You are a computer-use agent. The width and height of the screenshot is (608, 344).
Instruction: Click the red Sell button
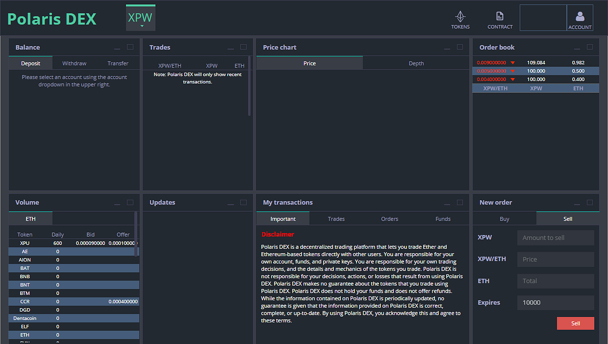click(x=575, y=324)
